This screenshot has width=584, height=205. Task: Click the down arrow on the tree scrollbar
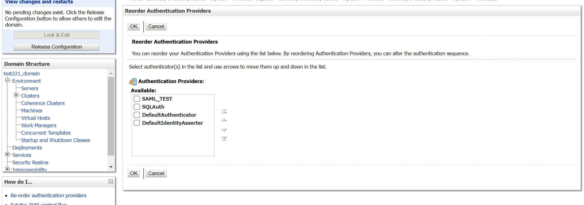(110, 167)
